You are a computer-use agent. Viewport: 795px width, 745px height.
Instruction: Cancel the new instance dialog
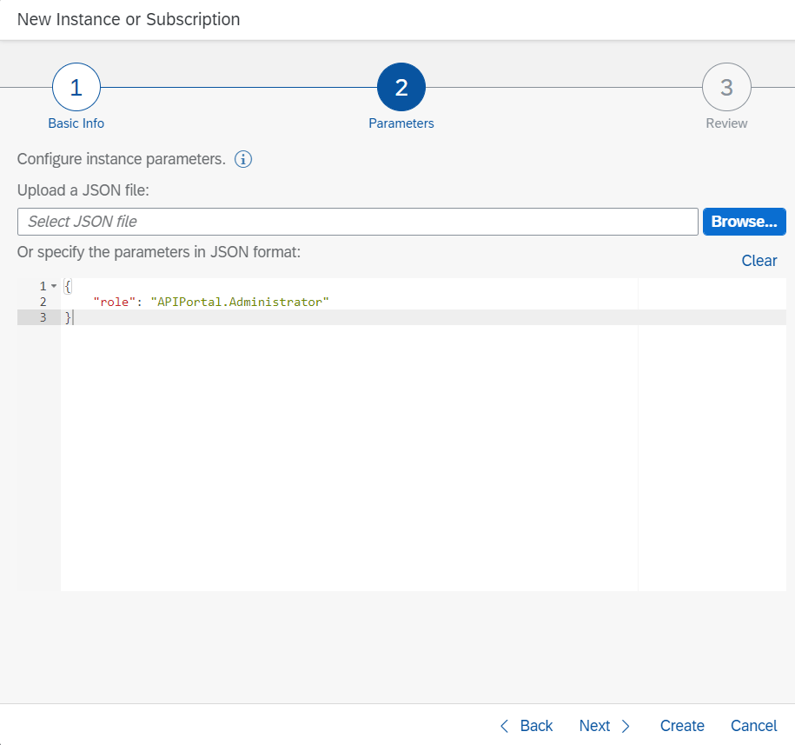[x=753, y=726]
